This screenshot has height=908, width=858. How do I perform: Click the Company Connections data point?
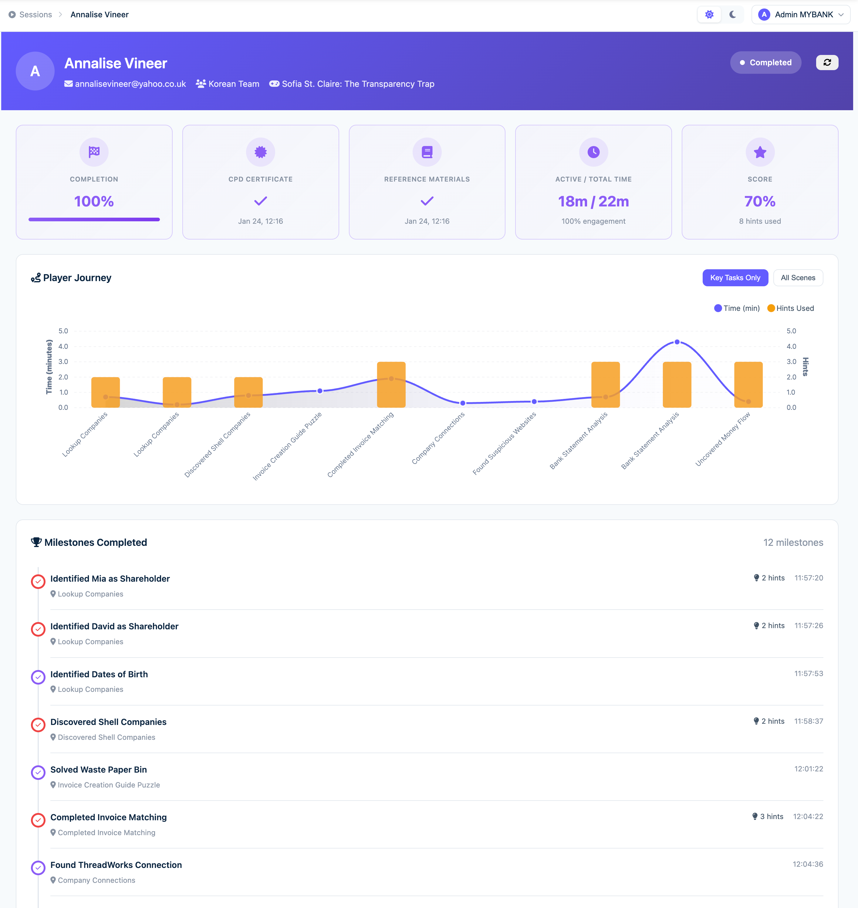462,403
